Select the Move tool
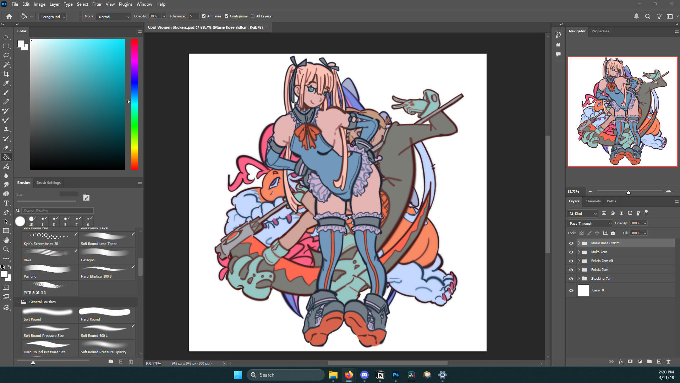Viewport: 680px width, 383px height. [6, 37]
